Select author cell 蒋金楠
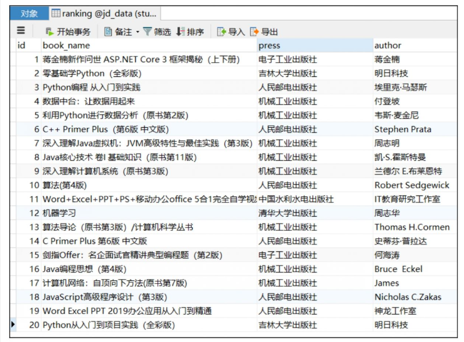Image resolution: width=464 pixels, height=342 pixels. click(x=415, y=59)
